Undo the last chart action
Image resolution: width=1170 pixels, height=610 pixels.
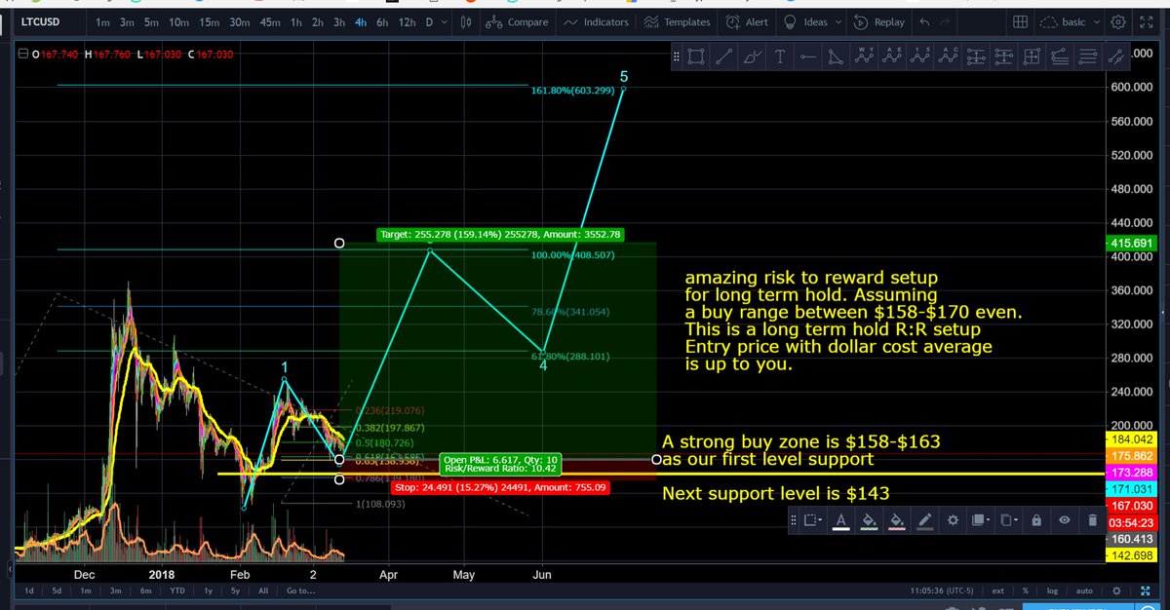click(925, 21)
